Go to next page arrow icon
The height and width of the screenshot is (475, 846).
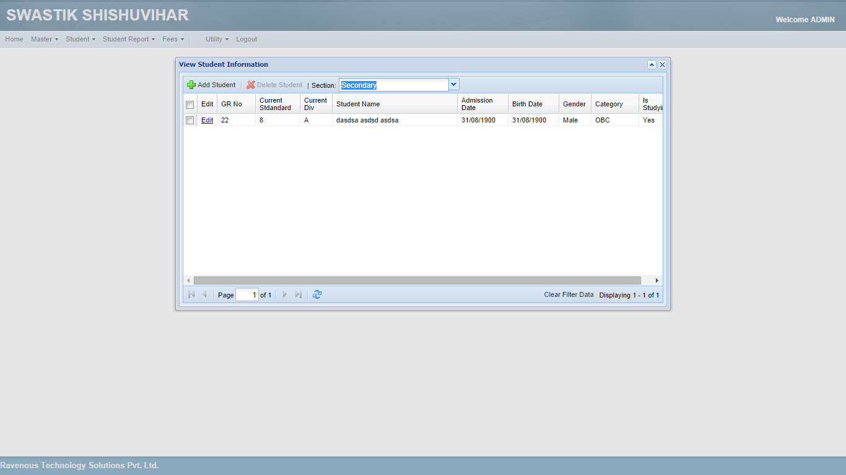click(x=285, y=295)
